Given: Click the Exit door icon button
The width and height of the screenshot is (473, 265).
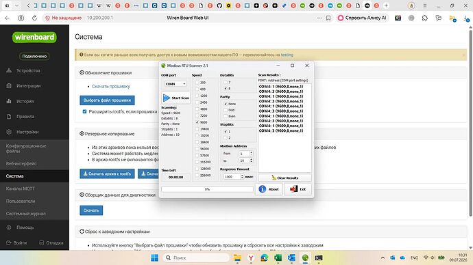Looking at the screenshot, I should click(x=298, y=189).
